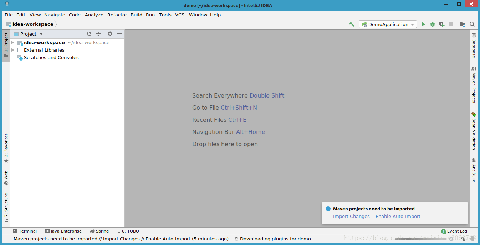Open the 2: Favorites side tab

pos(6,148)
